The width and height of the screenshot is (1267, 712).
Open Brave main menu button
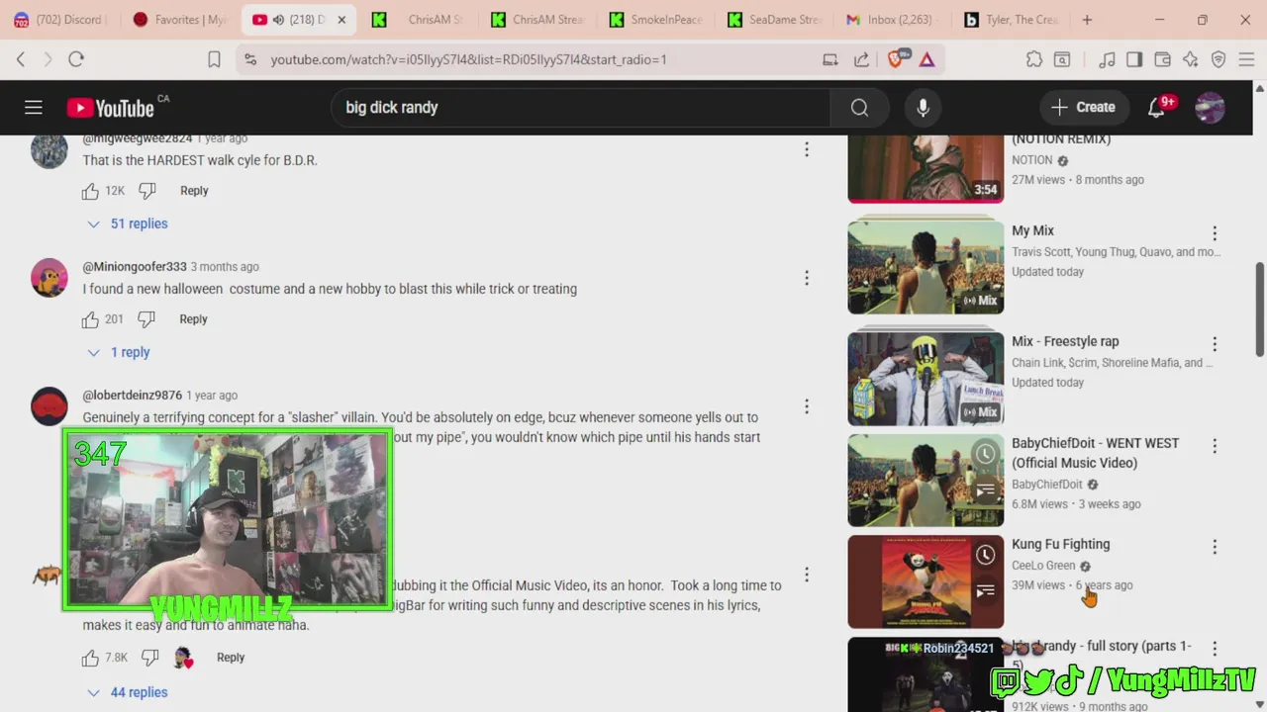click(x=1246, y=59)
